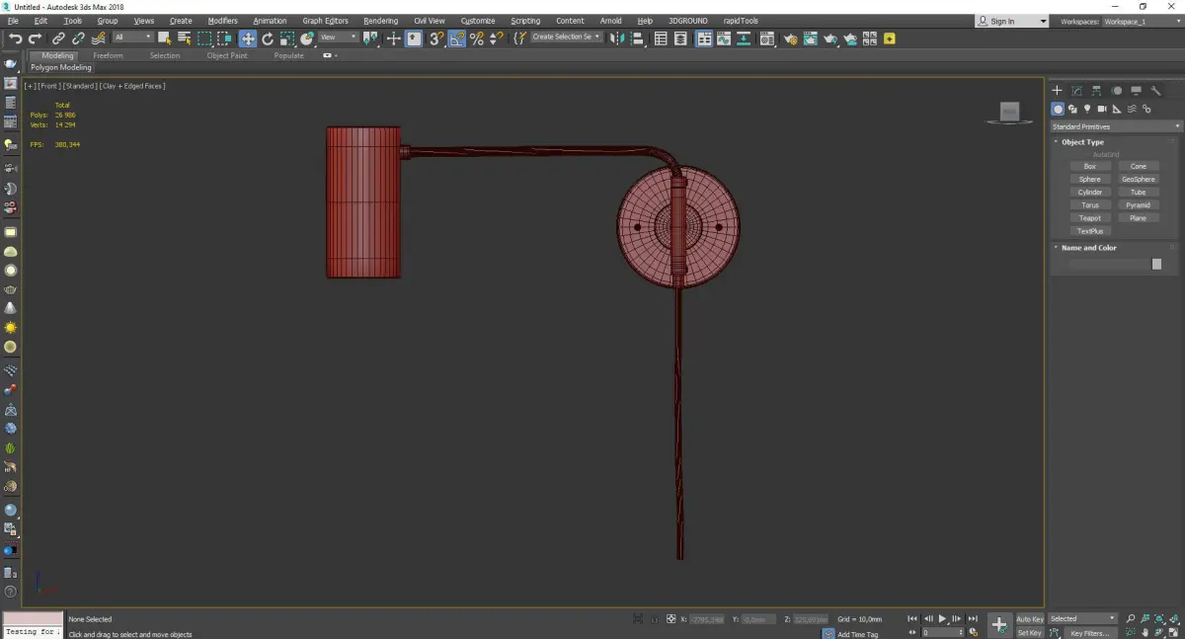The height and width of the screenshot is (639, 1185).
Task: Toggle the Layer Explorer icon
Action: coord(681,39)
